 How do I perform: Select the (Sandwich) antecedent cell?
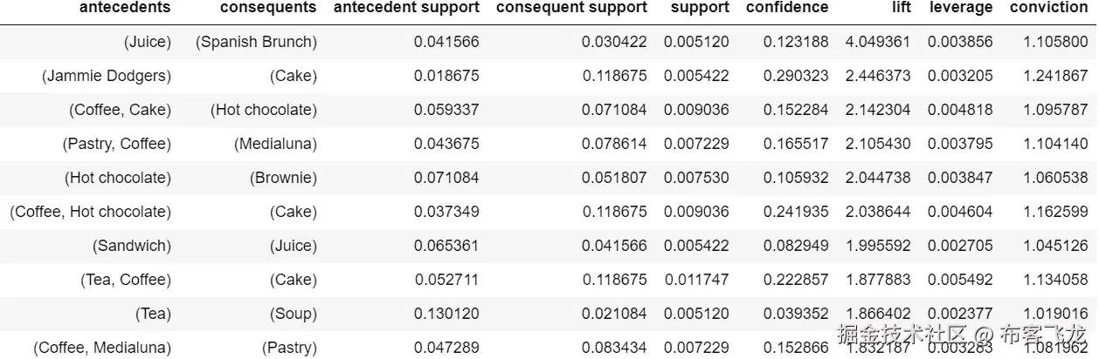click(x=132, y=246)
